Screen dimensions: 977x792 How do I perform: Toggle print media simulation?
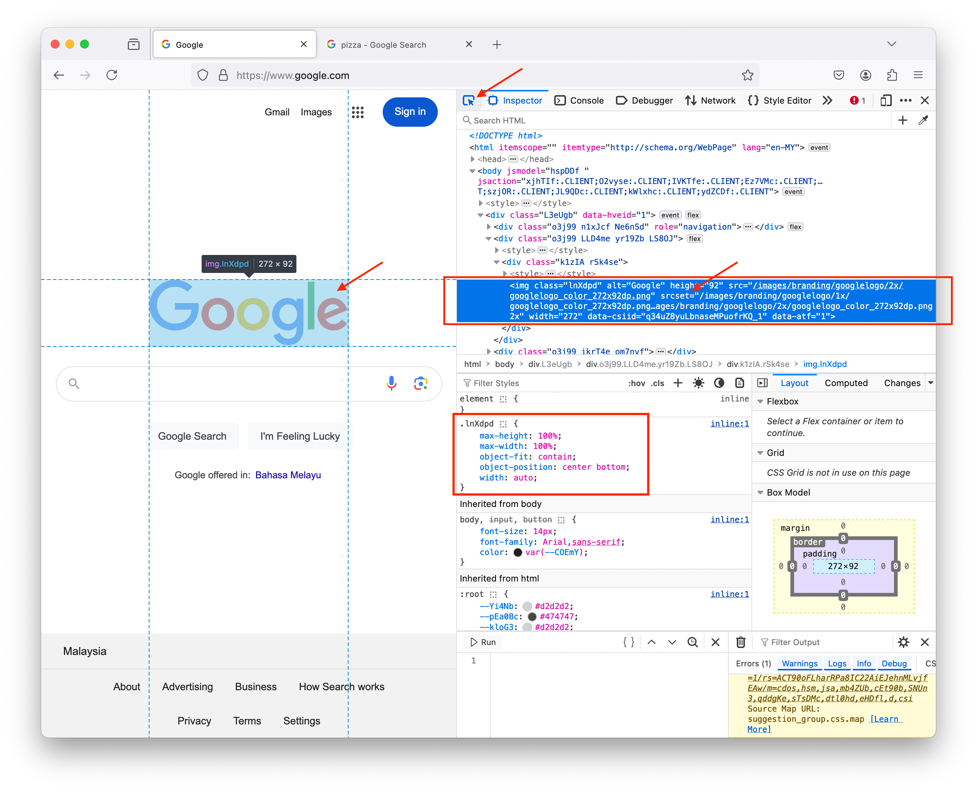739,383
